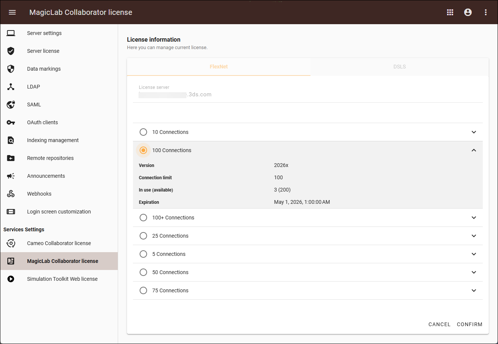Screen dimensions: 498x344
Task: Click the Announcements megaphone icon
Action: click(x=11, y=176)
